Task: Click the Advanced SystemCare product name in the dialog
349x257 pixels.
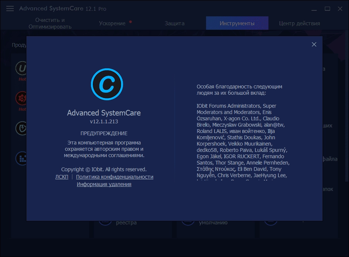Action: (x=104, y=113)
